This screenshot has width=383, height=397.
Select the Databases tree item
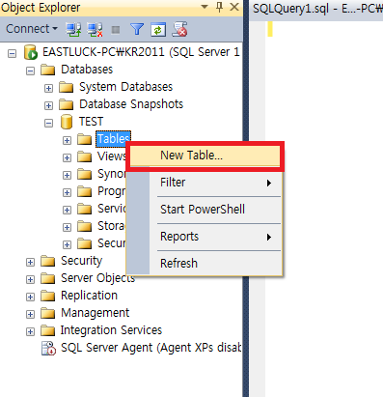[87, 70]
